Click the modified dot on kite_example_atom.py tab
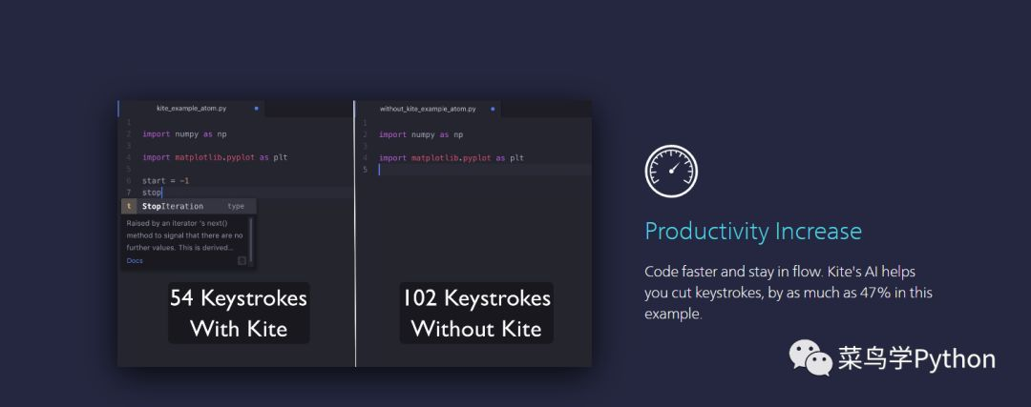The image size is (1031, 407). 257,109
